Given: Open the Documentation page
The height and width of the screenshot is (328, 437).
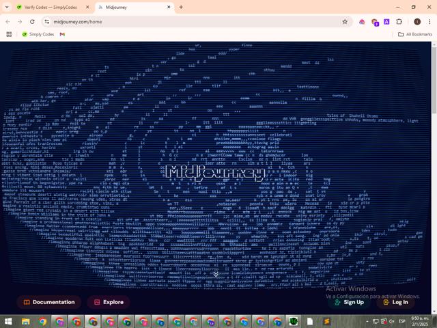Looking at the screenshot, I should pyautogui.click(x=49, y=302).
